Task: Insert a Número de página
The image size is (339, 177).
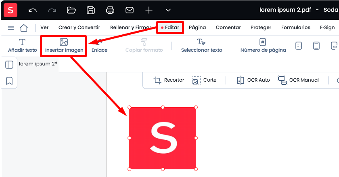Action: (x=263, y=46)
